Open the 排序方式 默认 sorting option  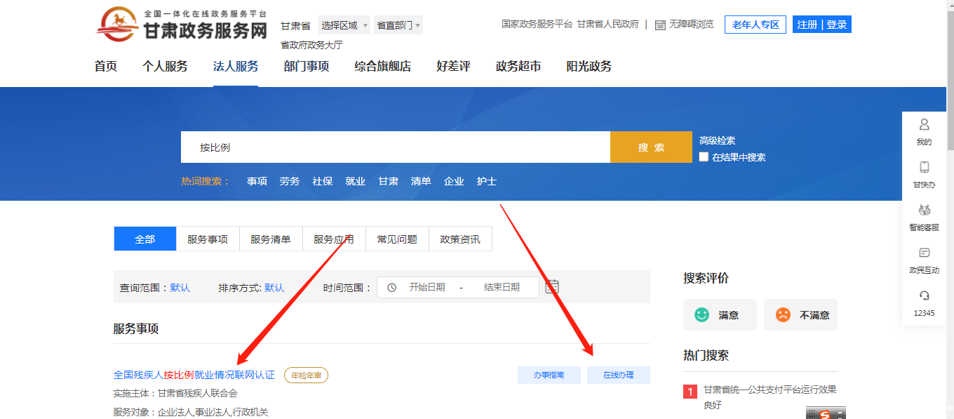[272, 287]
